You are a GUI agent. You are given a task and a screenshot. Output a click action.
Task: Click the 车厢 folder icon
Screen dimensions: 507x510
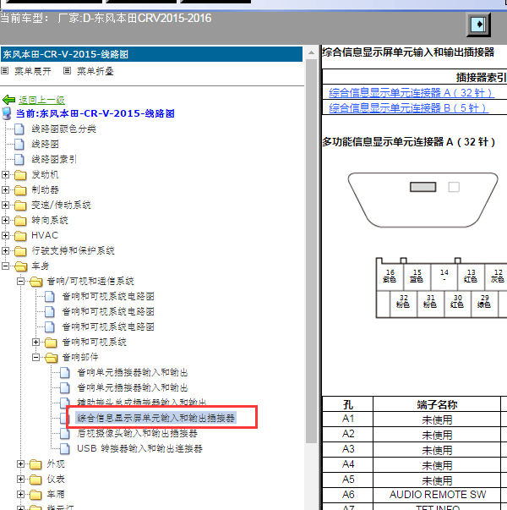pyautogui.click(x=35, y=495)
